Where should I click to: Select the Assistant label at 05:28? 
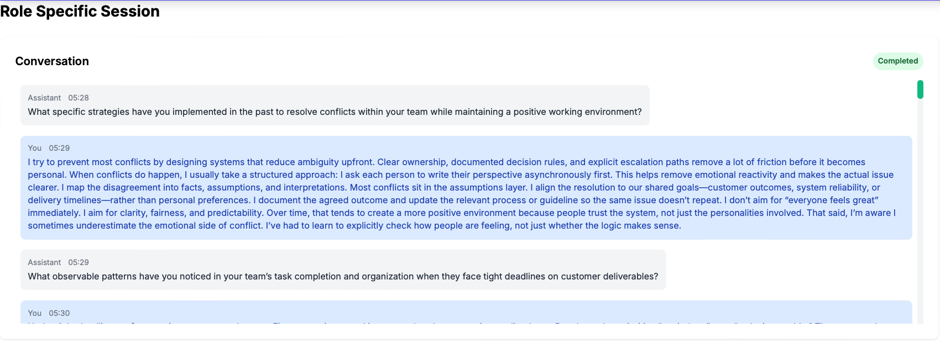pyautogui.click(x=44, y=98)
